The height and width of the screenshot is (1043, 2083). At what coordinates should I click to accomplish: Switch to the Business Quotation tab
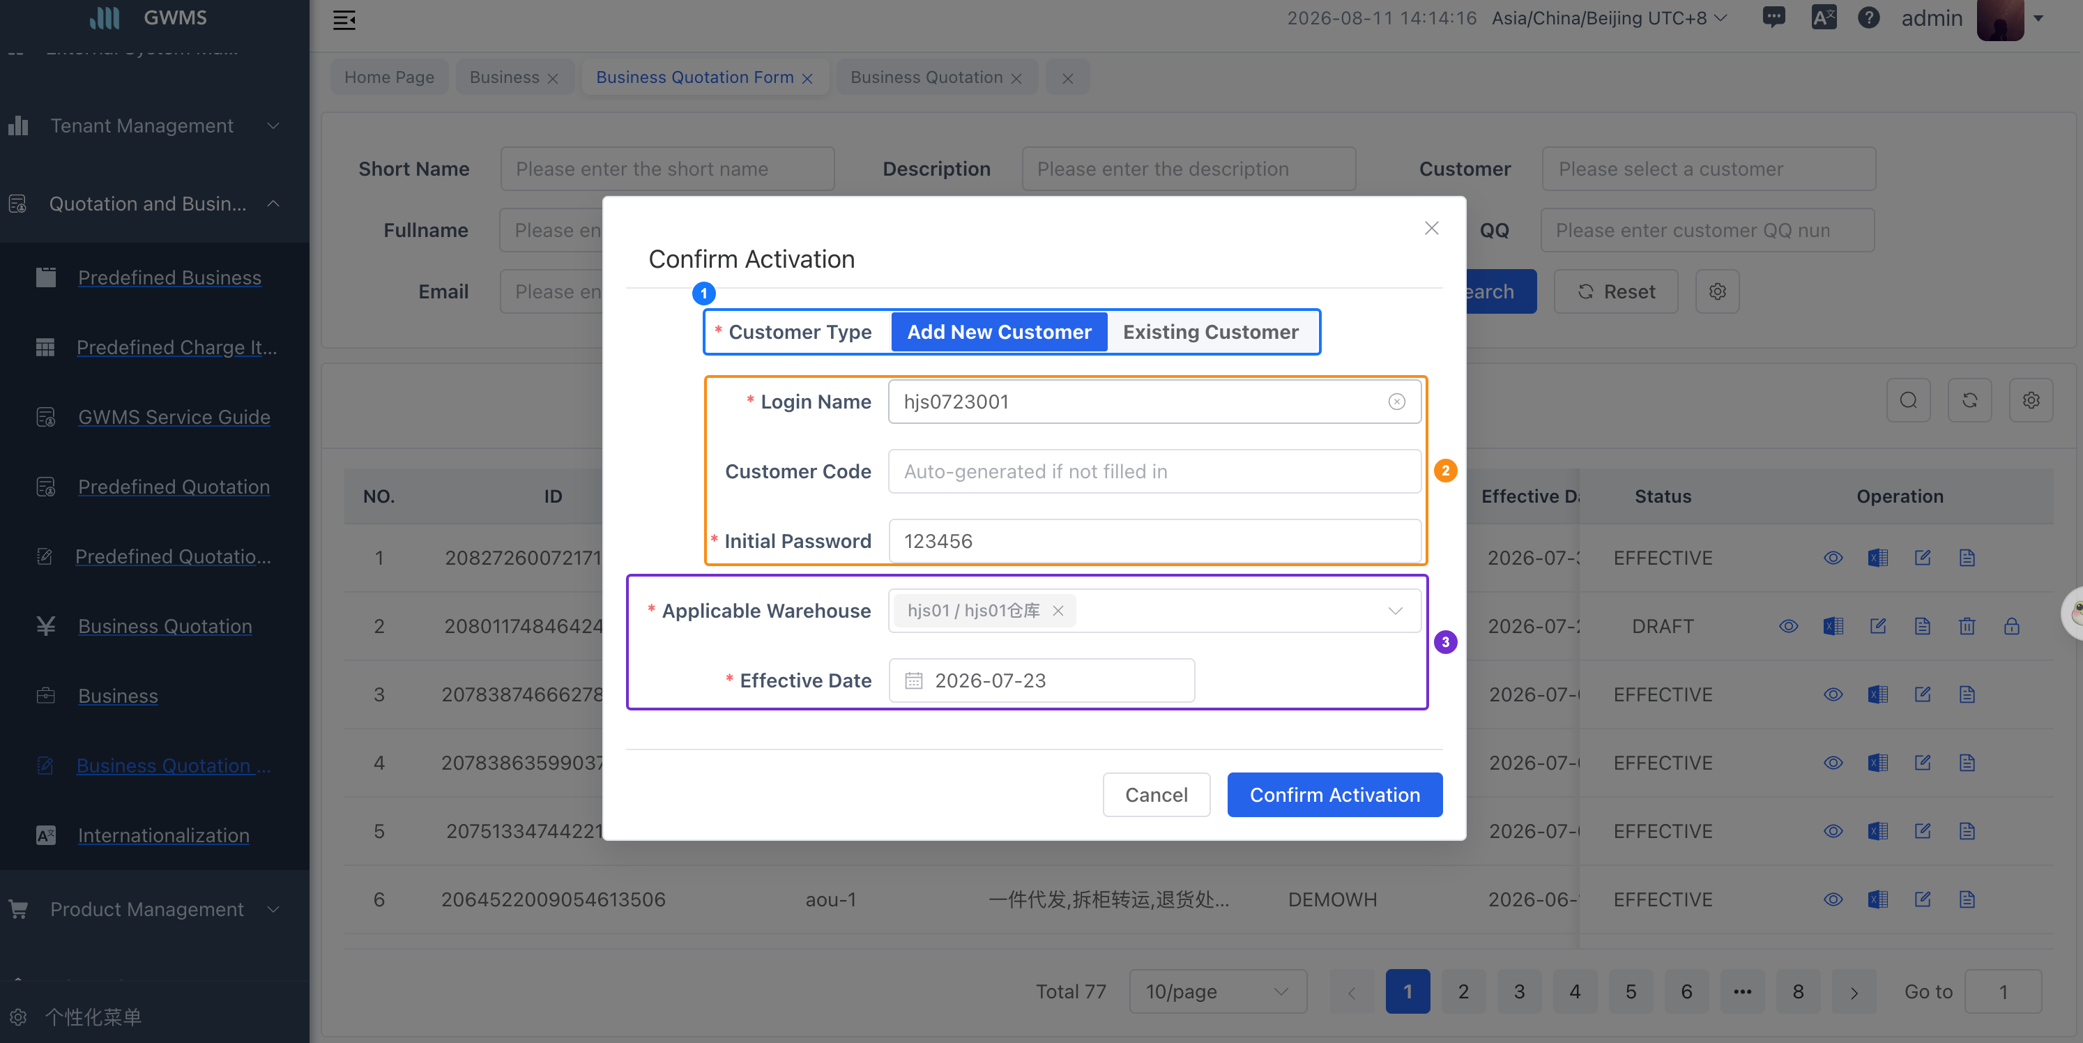[x=926, y=77]
